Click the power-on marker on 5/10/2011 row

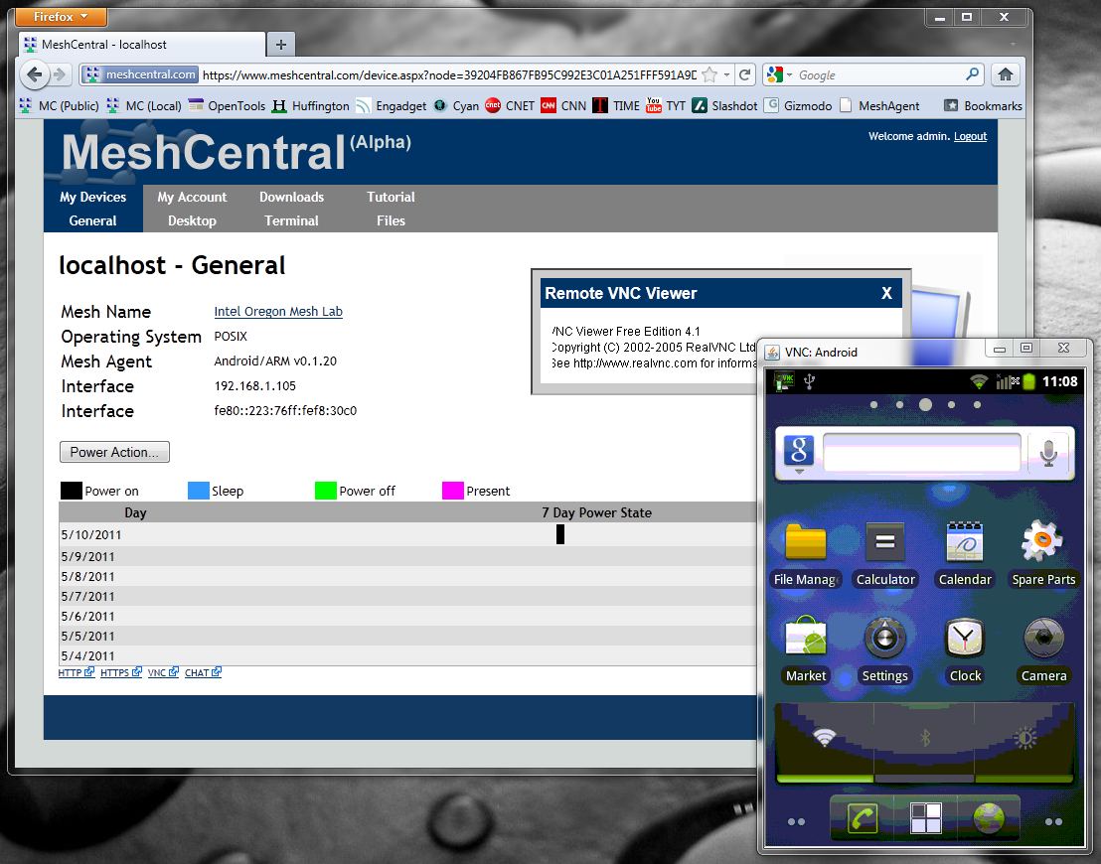point(559,535)
